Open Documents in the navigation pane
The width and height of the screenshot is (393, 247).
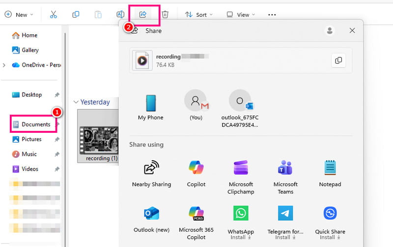35,124
